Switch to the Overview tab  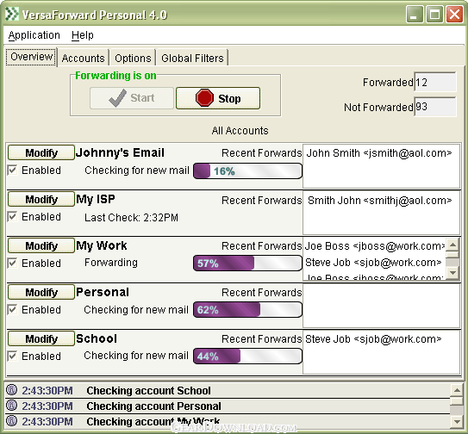tap(31, 57)
